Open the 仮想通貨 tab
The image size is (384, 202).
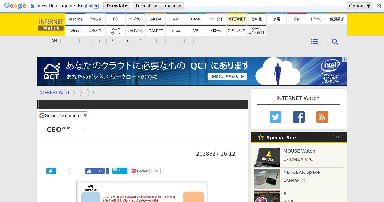[337, 19]
